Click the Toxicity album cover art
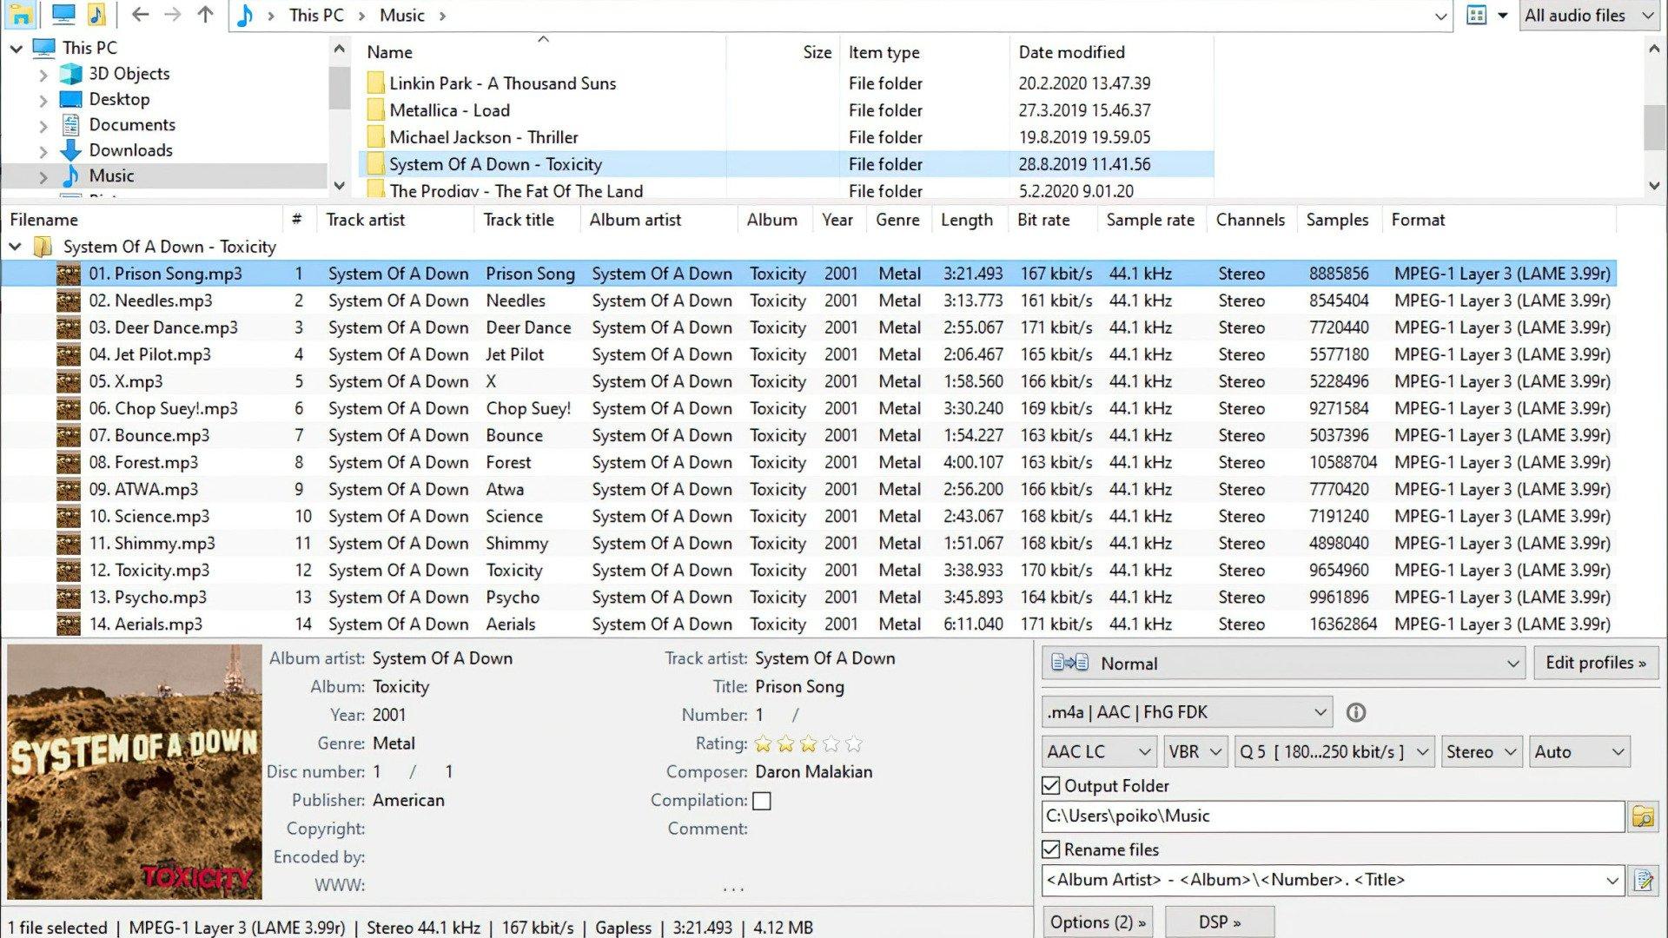Image resolution: width=1668 pixels, height=938 pixels. point(135,772)
